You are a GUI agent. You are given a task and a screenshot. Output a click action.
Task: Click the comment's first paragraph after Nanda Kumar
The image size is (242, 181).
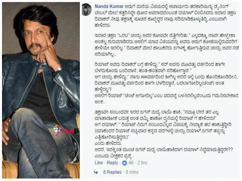click(165, 16)
